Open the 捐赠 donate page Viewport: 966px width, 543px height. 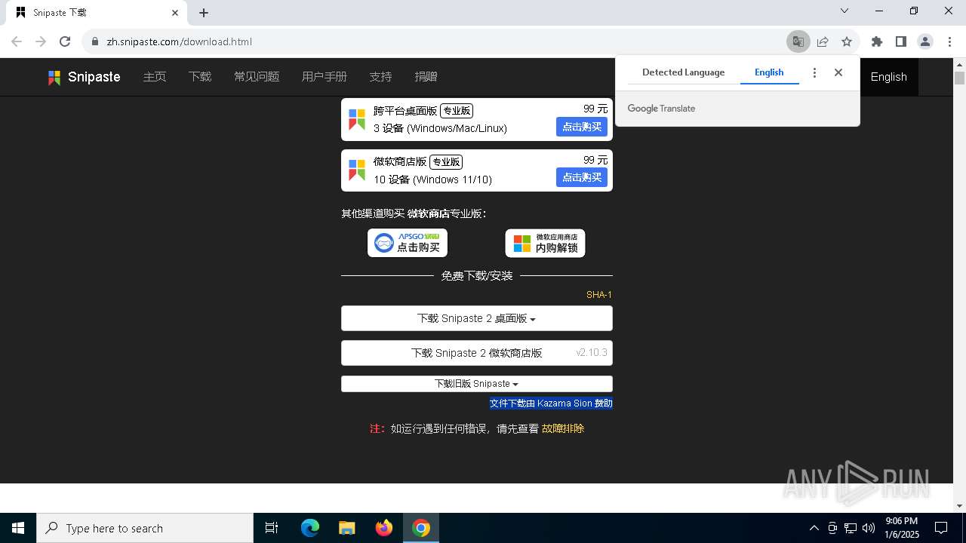click(426, 77)
